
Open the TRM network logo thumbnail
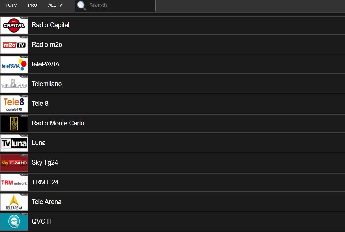coord(14,182)
